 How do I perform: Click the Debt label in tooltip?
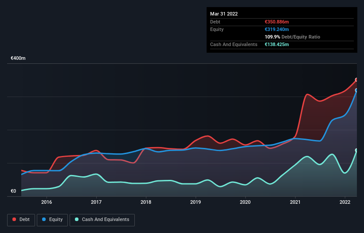coord(215,22)
